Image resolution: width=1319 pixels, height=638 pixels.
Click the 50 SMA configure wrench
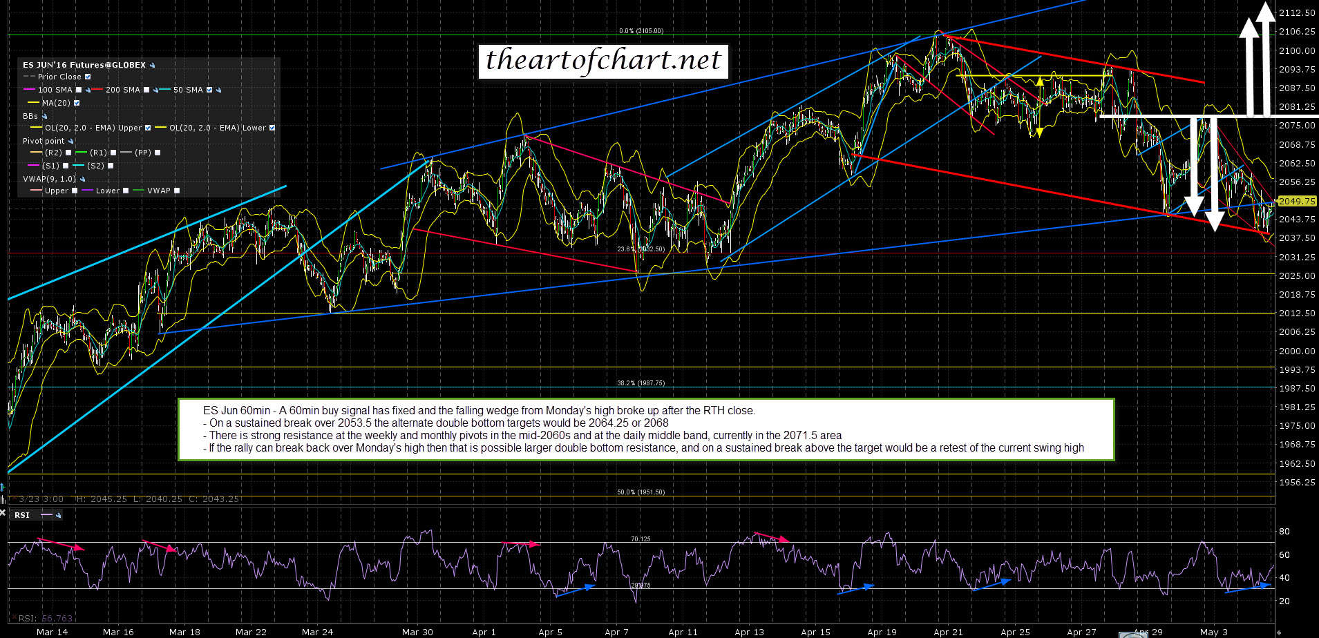(218, 90)
